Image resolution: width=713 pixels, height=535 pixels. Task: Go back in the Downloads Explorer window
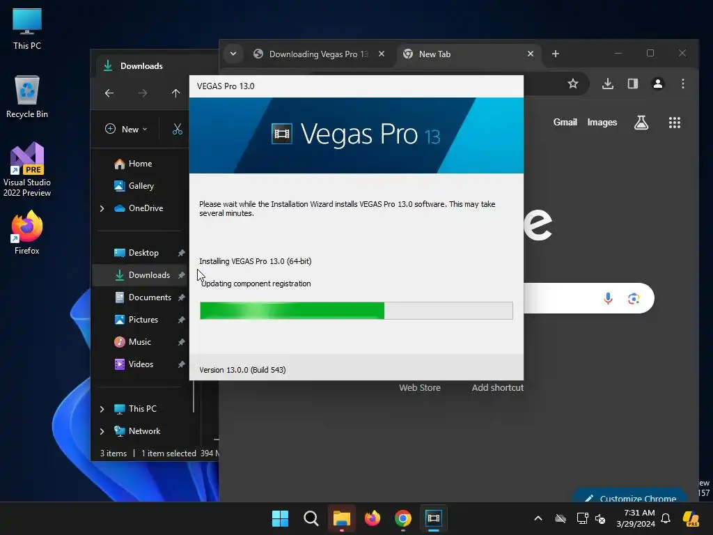[109, 93]
